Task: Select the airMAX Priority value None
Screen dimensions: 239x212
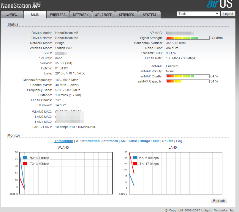Action: 170,71
